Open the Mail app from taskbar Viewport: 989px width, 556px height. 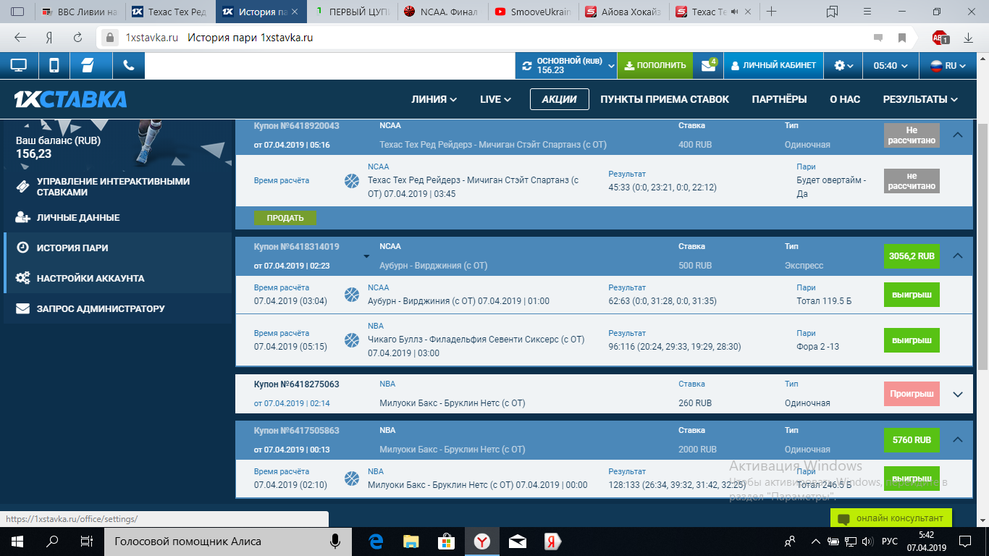pyautogui.click(x=517, y=541)
